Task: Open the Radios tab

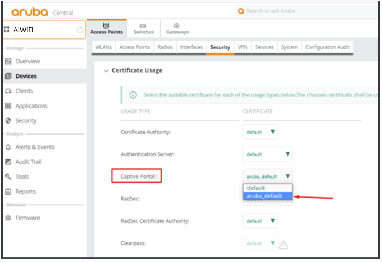Action: point(165,47)
